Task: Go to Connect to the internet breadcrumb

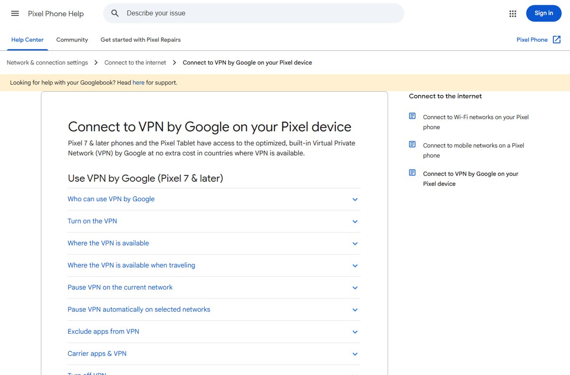Action: 135,63
